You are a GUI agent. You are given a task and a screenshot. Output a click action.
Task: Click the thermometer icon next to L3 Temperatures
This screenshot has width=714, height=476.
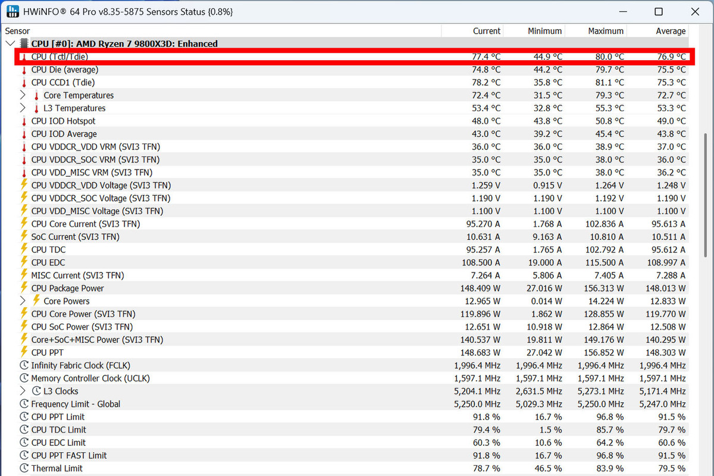point(36,108)
